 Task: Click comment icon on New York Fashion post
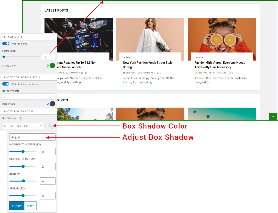pos(158,73)
